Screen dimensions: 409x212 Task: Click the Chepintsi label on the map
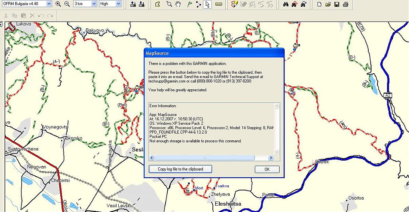tap(61, 180)
